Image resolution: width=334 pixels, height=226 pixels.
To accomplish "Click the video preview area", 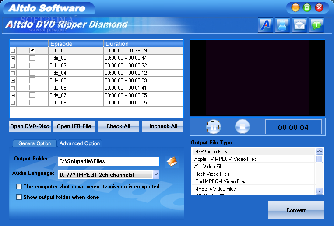I will (257, 78).
